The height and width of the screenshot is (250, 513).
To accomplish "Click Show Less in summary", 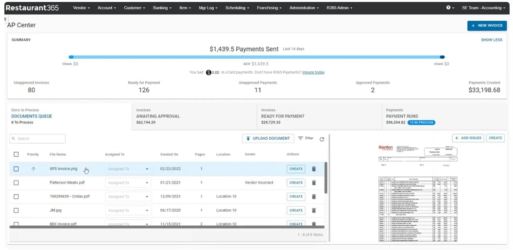I will (x=492, y=40).
